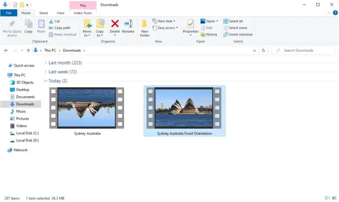Open Videos folder in sidebar
Screen dimensions: 339x202
coord(18,126)
